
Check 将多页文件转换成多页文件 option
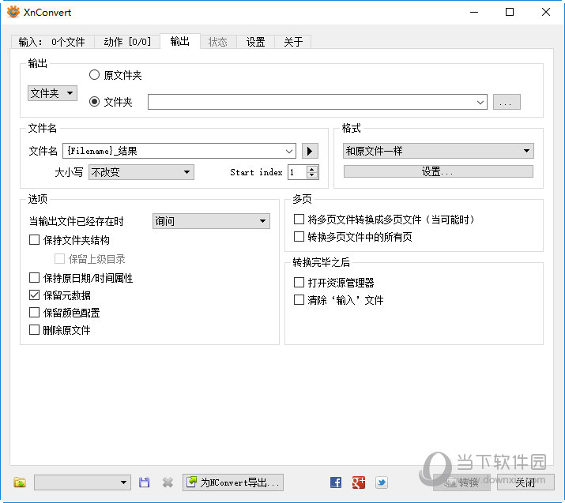[x=299, y=219]
